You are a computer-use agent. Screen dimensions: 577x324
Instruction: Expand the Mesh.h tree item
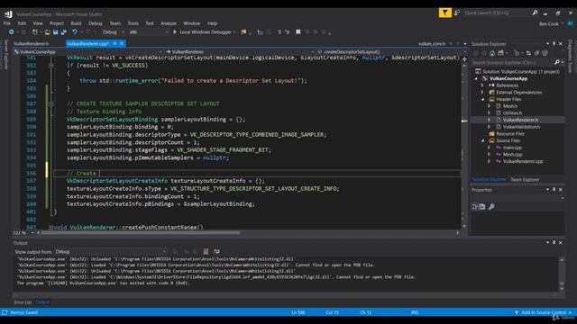click(489, 106)
